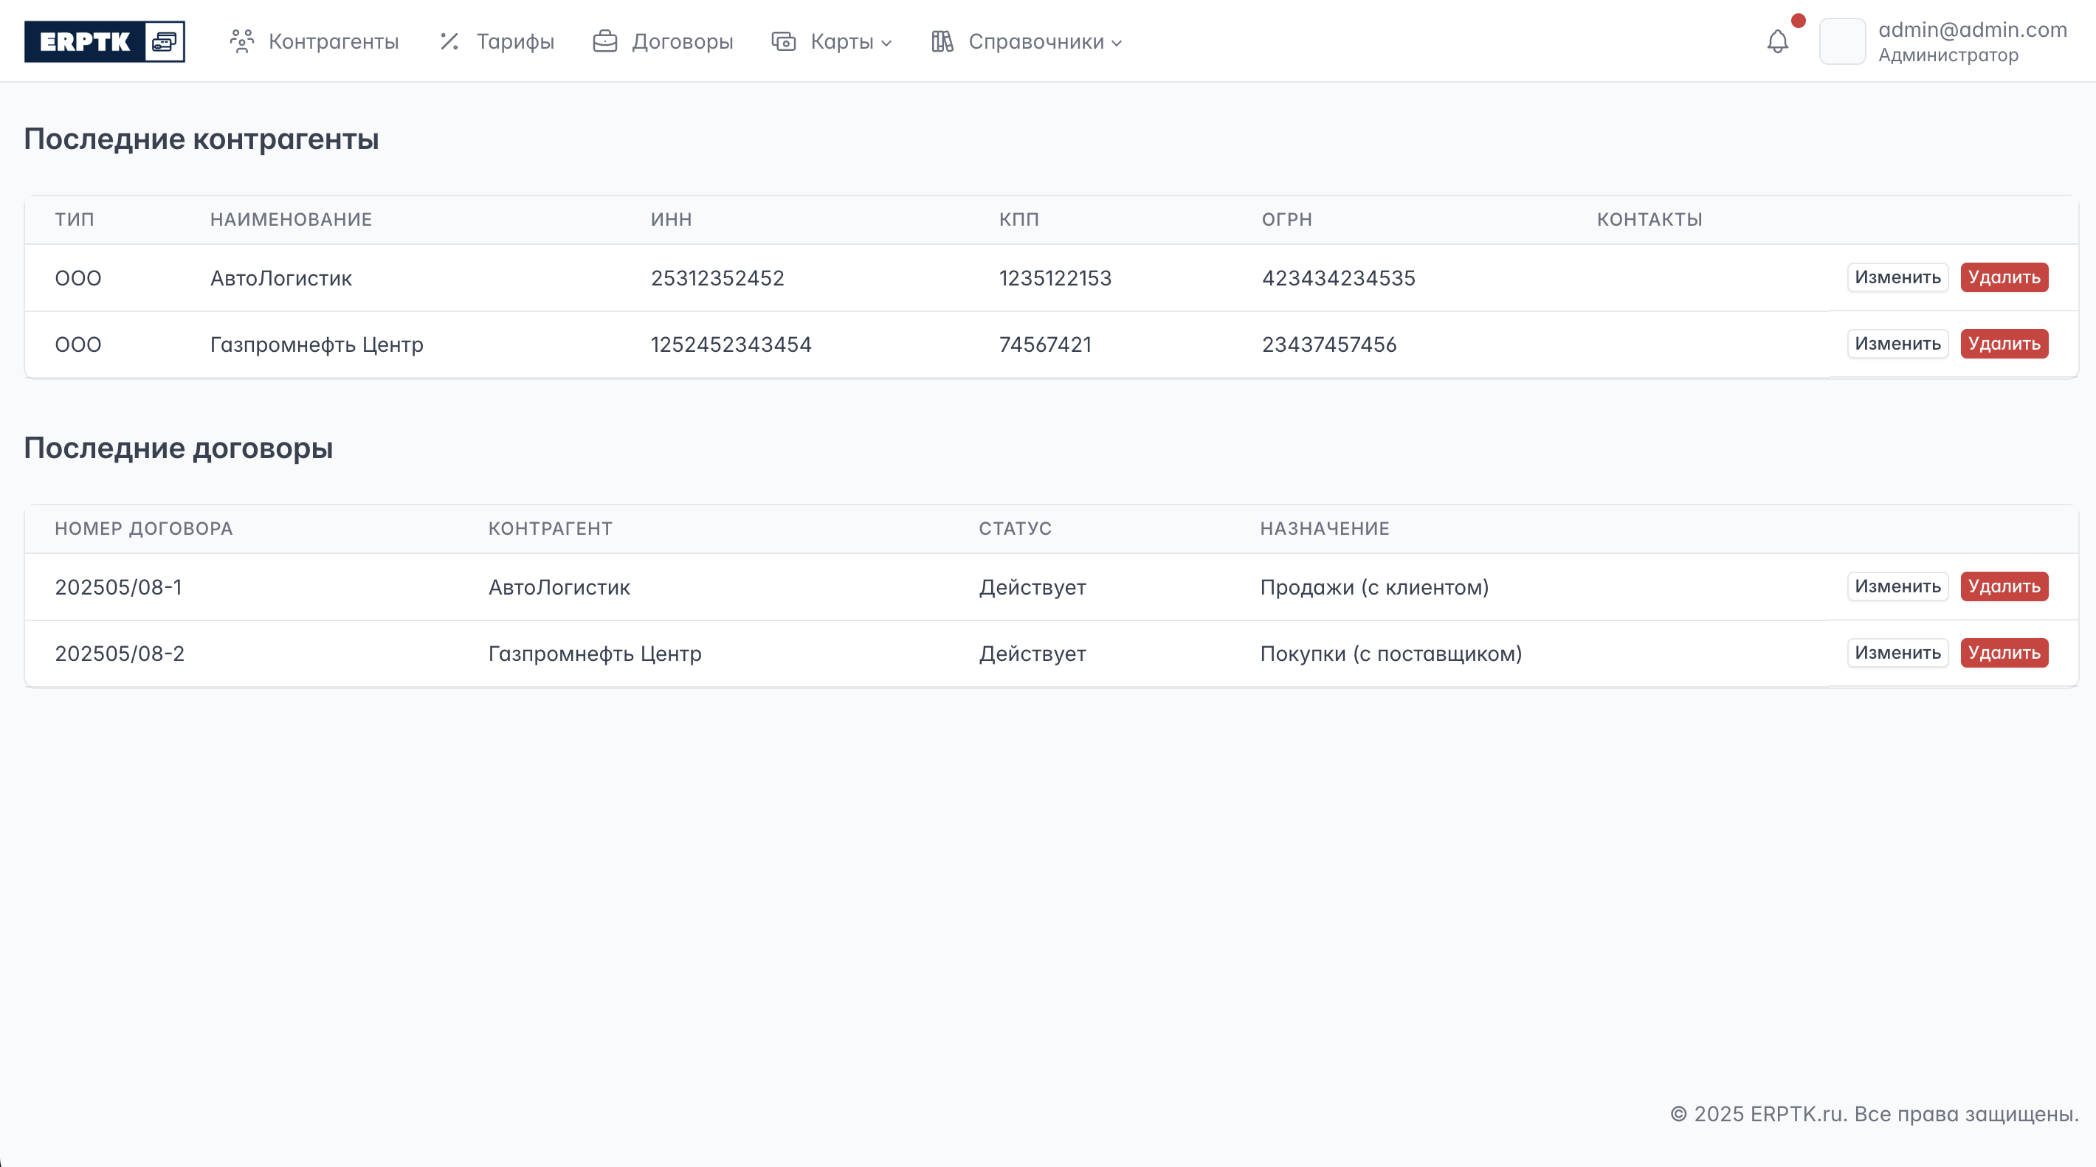The height and width of the screenshot is (1167, 2096).
Task: Click АвтоЛогистик in the contracts table
Action: pos(559,587)
